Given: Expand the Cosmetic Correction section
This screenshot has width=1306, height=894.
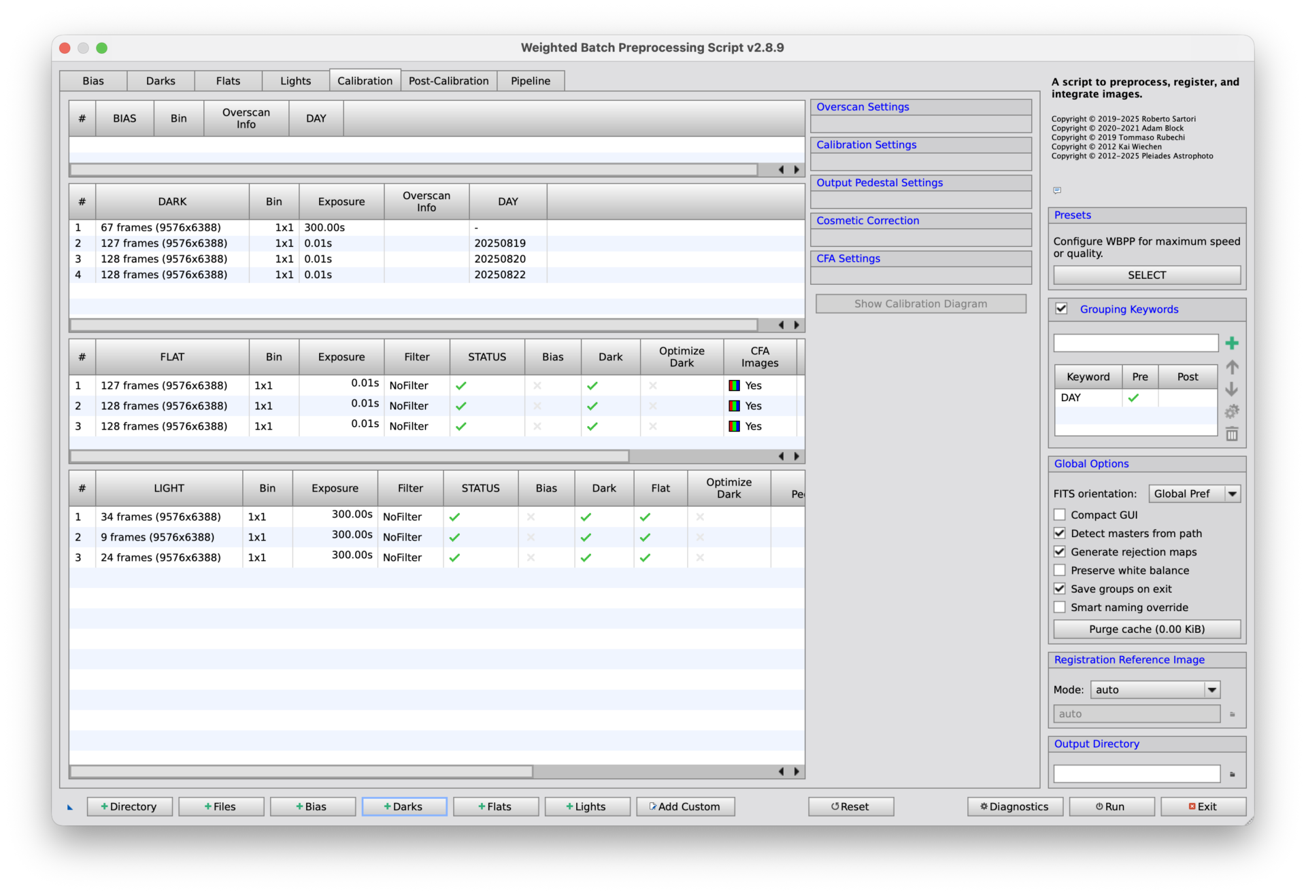Looking at the screenshot, I should click(867, 220).
